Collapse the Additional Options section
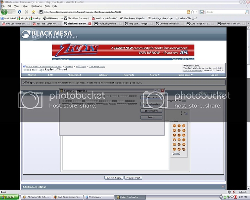Screen dimensions: 250x200 pos(223,186)
